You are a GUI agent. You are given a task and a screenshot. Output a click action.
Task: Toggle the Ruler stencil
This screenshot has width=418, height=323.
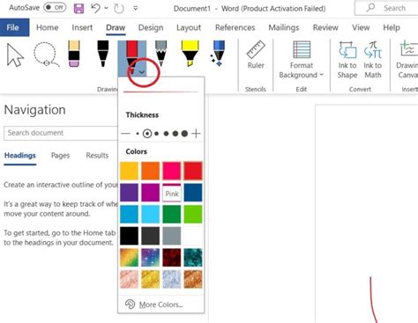[x=256, y=55]
